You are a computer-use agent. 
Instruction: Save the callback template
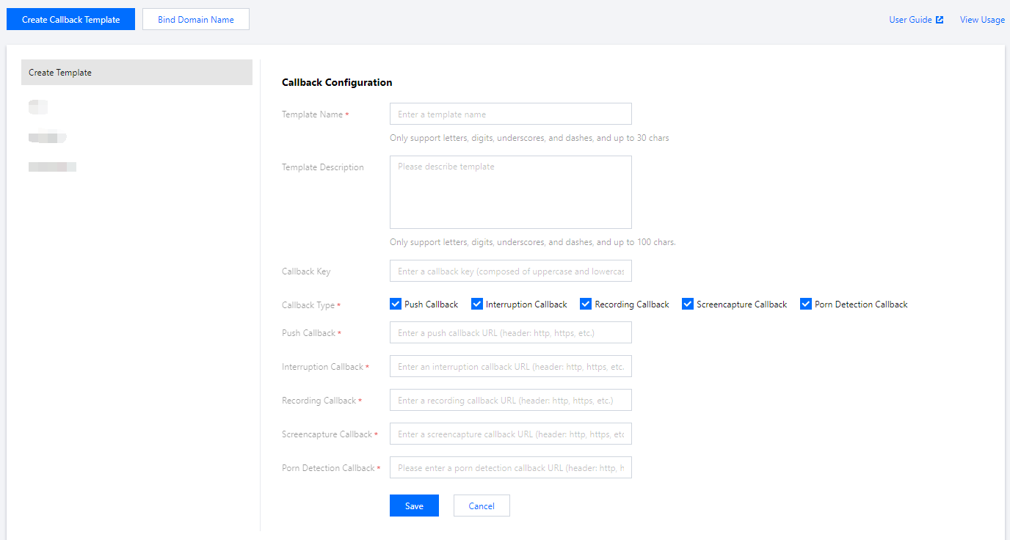pos(414,506)
